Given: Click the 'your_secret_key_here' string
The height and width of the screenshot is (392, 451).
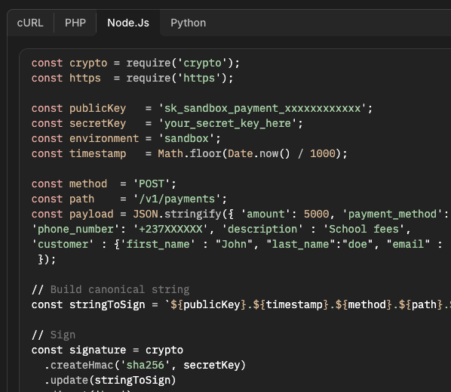Looking at the screenshot, I should pos(228,123).
